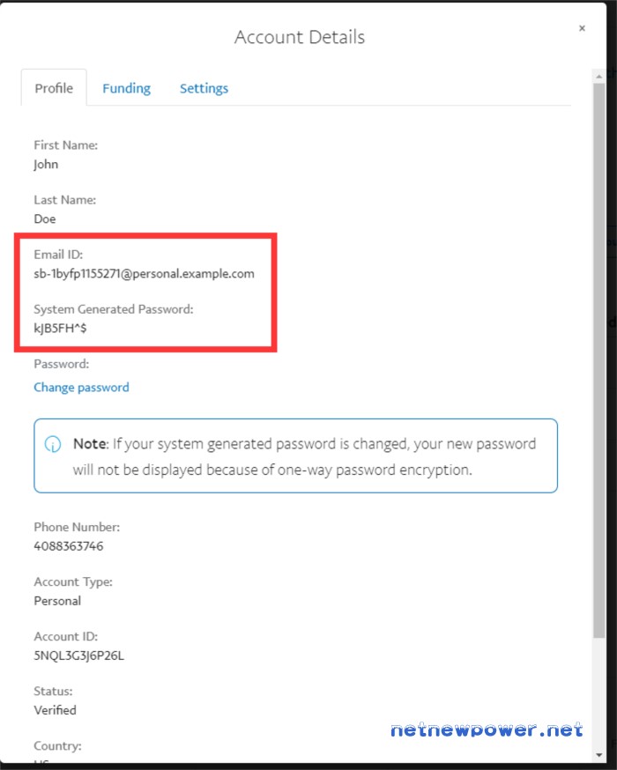The image size is (617, 770).
Task: Click the info icon in the note box
Action: [x=53, y=444]
